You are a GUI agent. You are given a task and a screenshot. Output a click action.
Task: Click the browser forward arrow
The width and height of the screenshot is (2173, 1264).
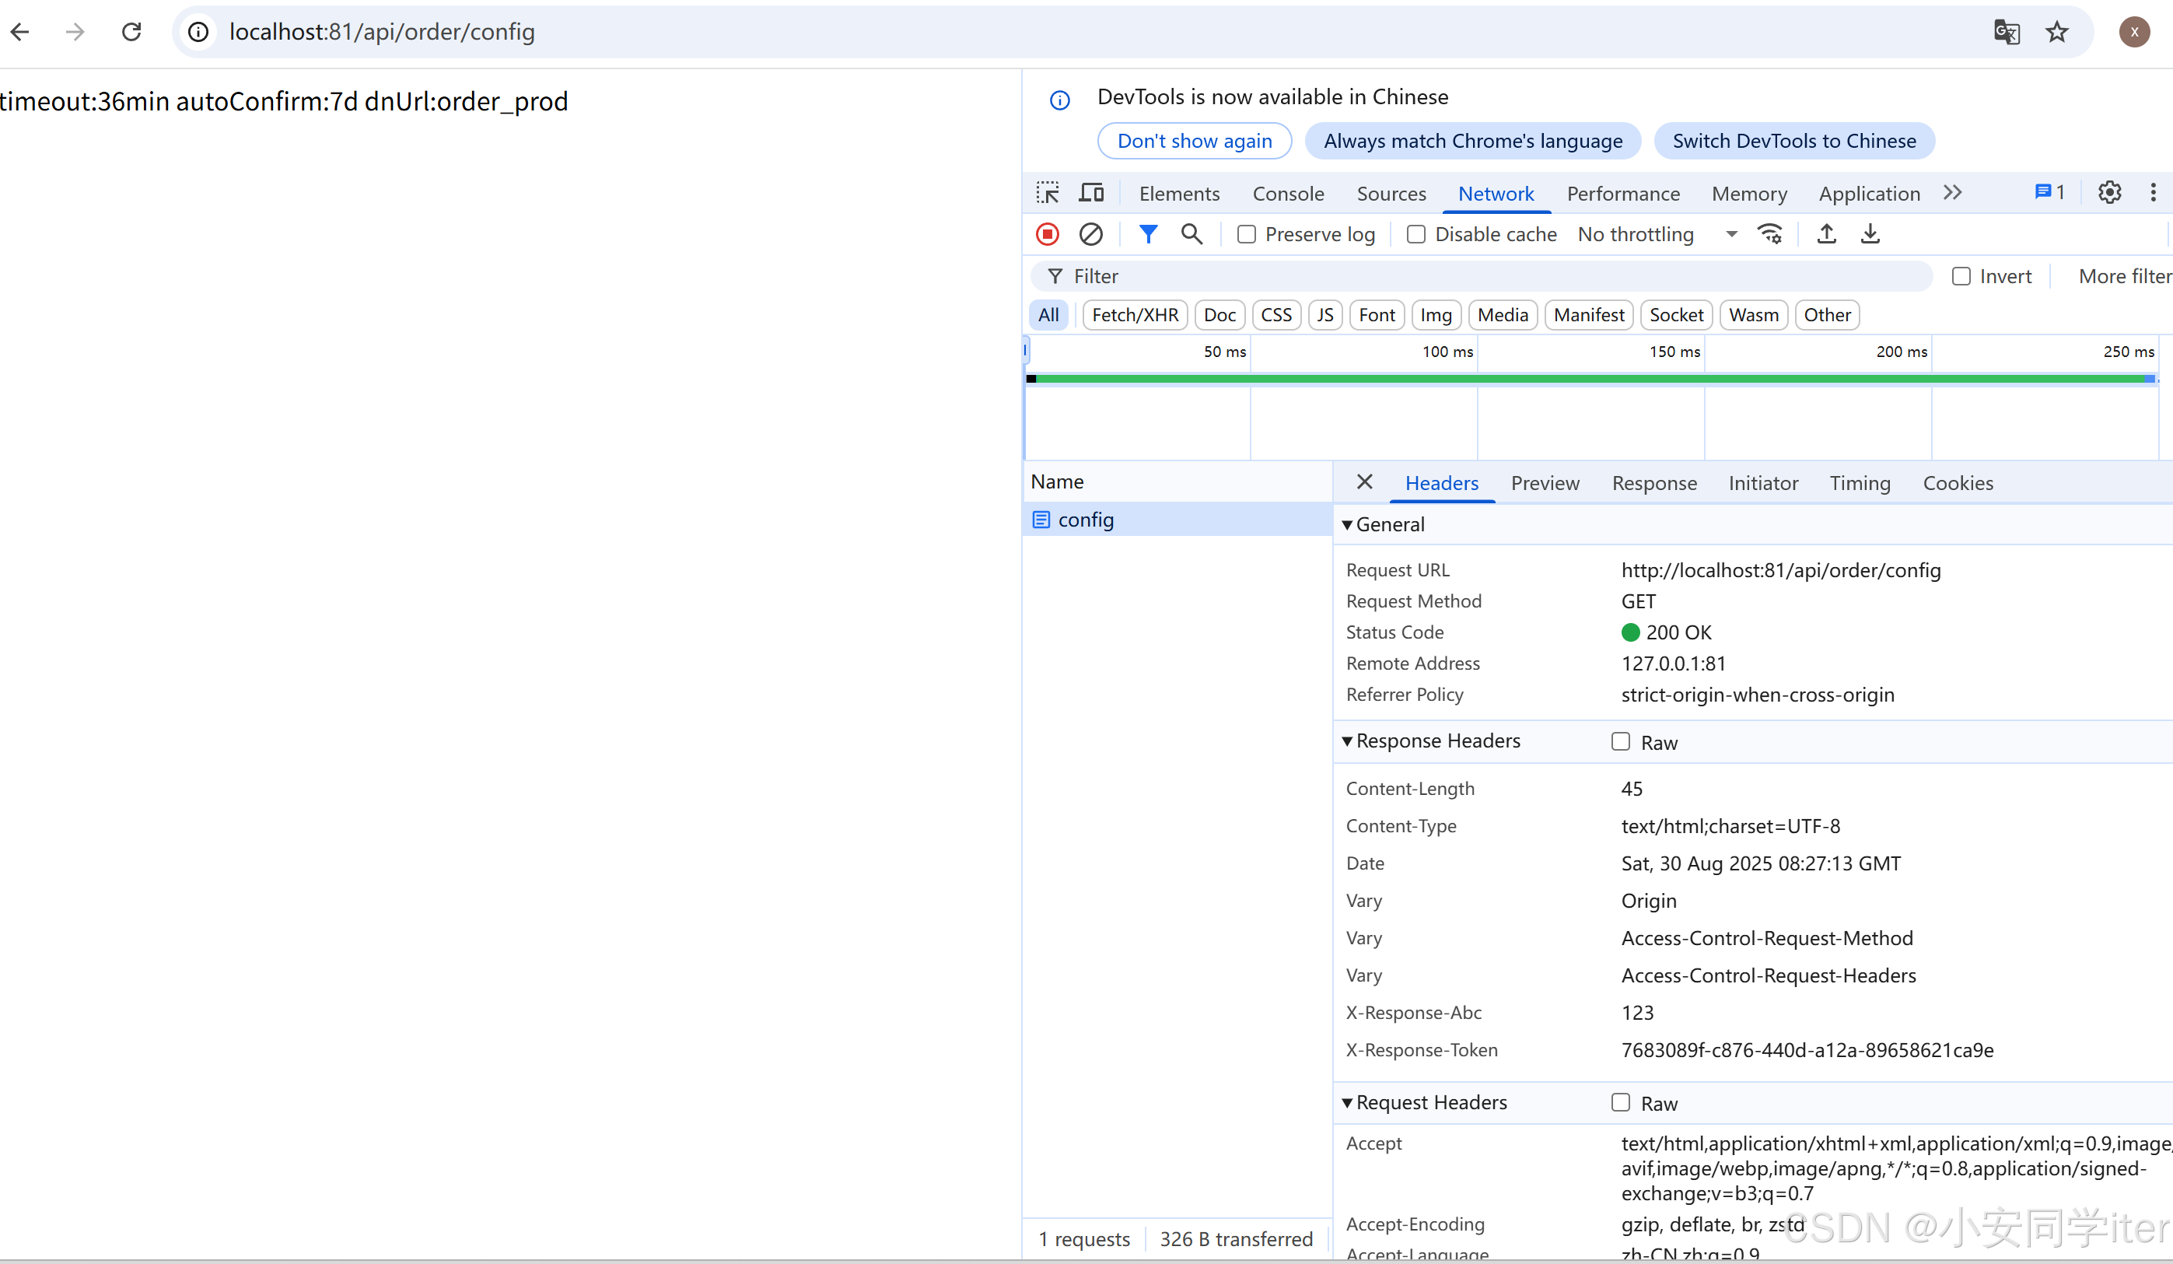(76, 32)
